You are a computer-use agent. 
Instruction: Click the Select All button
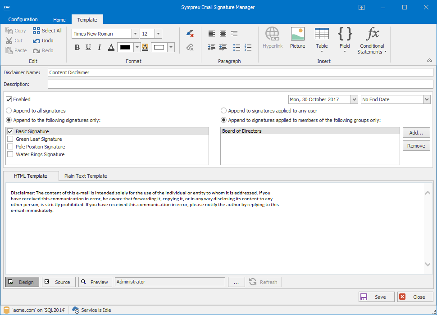coord(47,31)
